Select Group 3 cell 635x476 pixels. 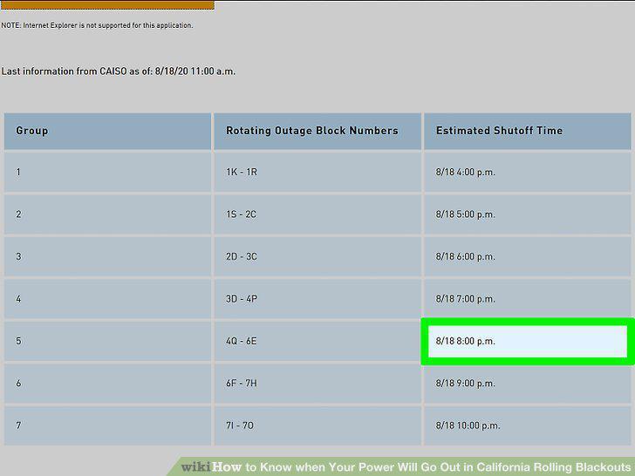(x=108, y=256)
